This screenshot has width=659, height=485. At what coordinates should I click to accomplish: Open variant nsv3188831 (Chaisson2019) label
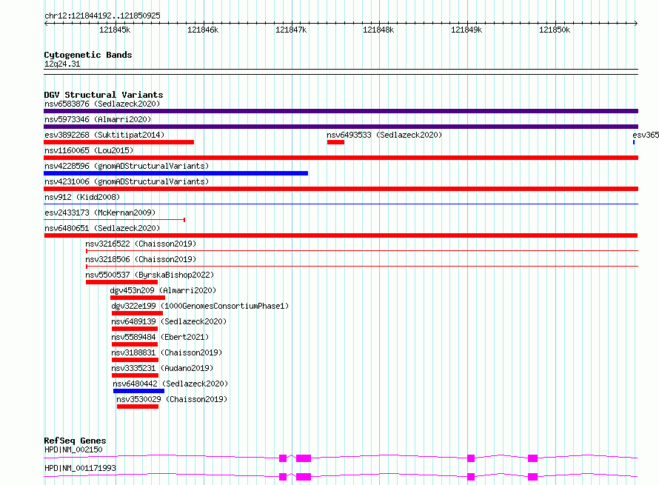pos(167,352)
